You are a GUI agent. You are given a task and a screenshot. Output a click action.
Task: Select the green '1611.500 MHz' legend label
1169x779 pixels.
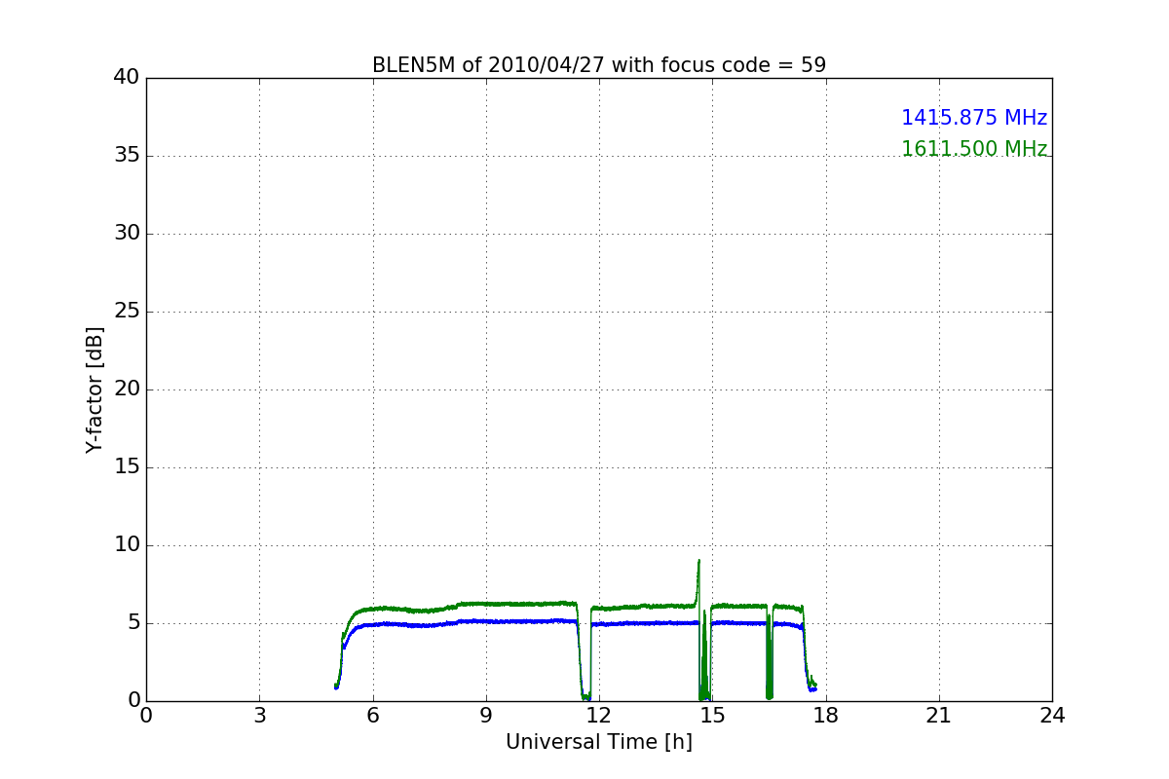click(974, 149)
